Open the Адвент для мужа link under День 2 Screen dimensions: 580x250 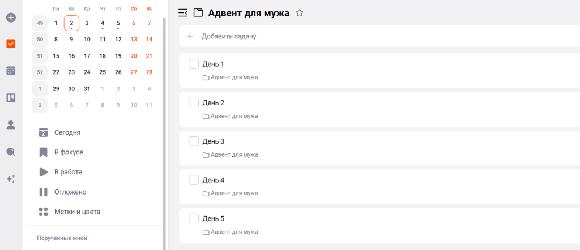point(234,116)
